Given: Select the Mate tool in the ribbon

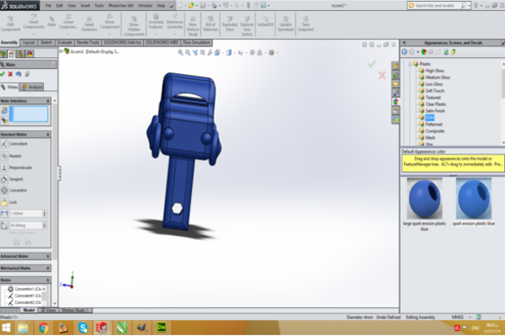Looking at the screenshot, I should pos(51,21).
